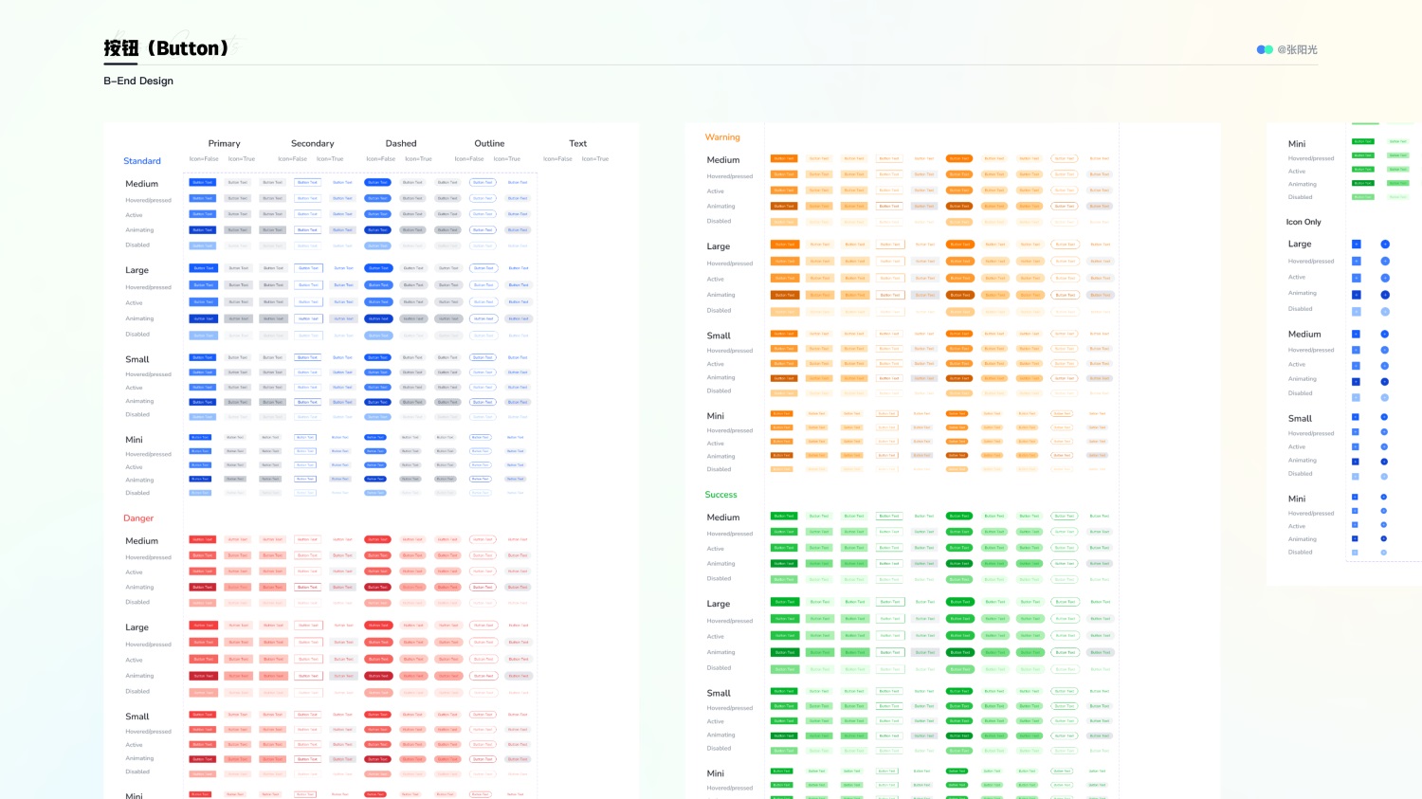Click the round icon button in Icon Only Mini row
Screen dimensions: 1422x799
[1383, 497]
